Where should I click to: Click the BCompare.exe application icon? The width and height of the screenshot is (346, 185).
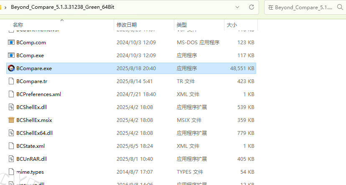pyautogui.click(x=11, y=68)
